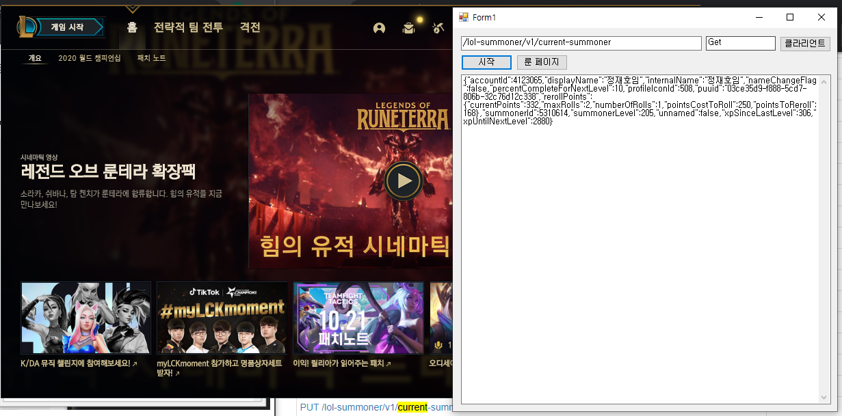Image resolution: width=842 pixels, height=416 pixels.
Task: Open the collection icon in League client
Action: click(x=408, y=28)
